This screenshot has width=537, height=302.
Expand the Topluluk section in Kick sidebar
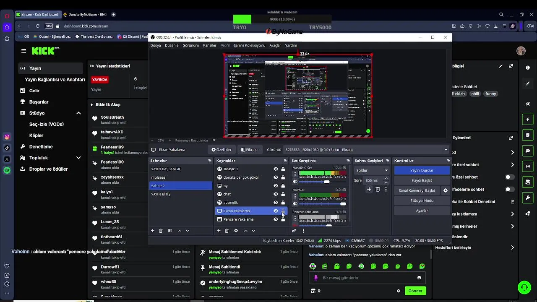[78, 158]
